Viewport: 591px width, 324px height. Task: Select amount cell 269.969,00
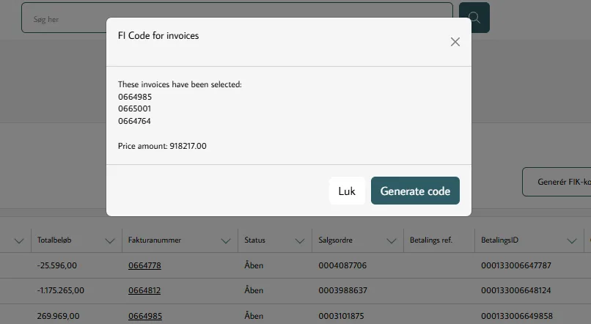tap(58, 316)
